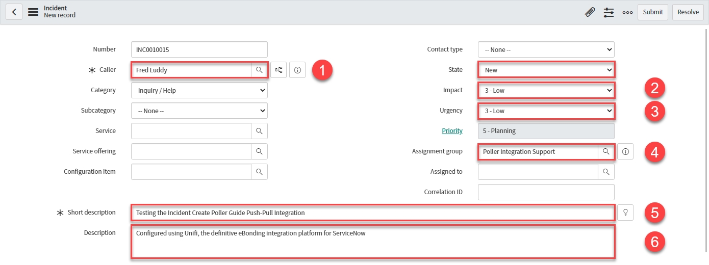The width and height of the screenshot is (709, 265).
Task: Open the State dropdown set to New
Action: (x=546, y=70)
